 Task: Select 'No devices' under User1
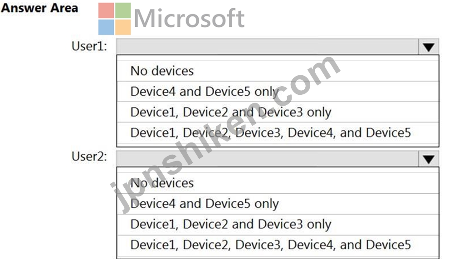point(278,71)
